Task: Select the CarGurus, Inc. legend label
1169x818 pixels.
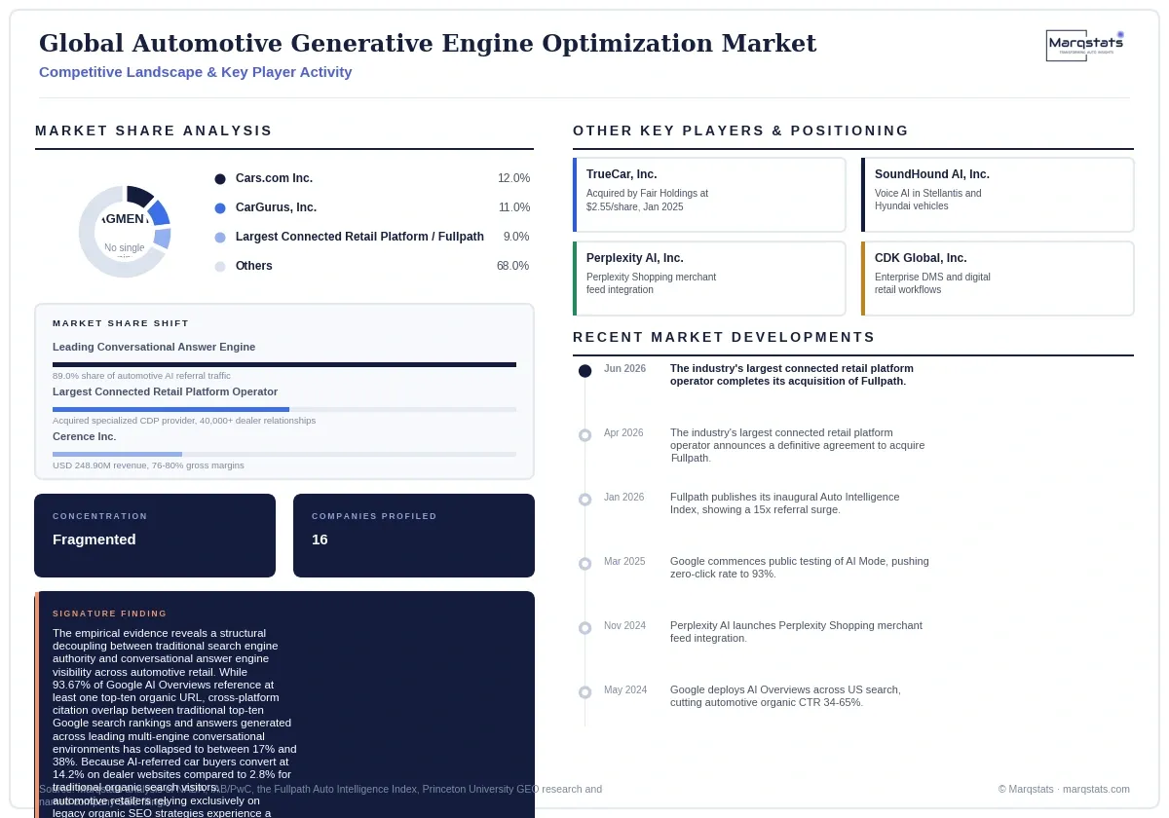Action: [276, 207]
